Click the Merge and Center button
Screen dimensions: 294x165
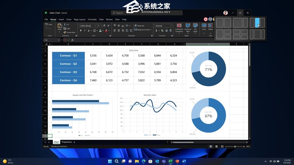click(x=143, y=30)
